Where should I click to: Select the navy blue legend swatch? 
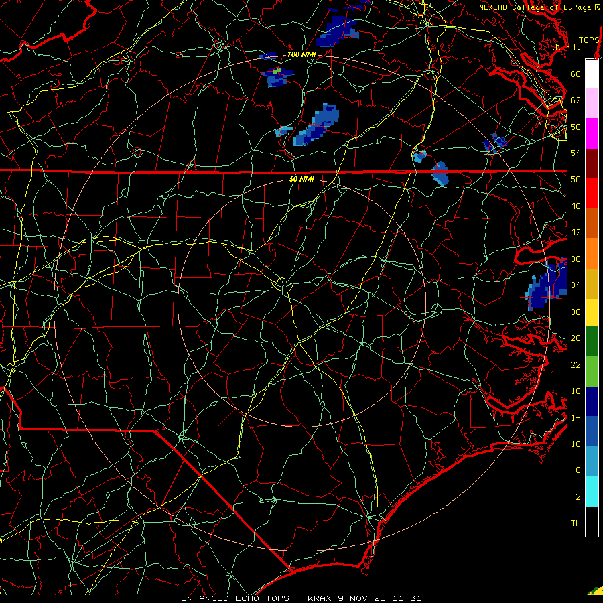tap(592, 401)
